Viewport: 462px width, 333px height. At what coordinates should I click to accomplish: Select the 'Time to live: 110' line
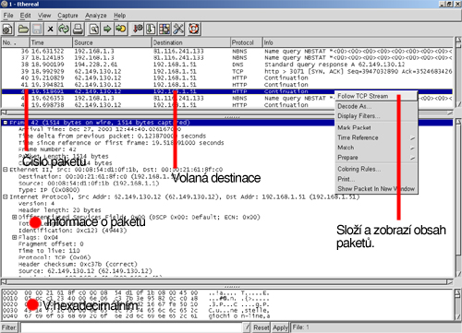tap(49, 251)
